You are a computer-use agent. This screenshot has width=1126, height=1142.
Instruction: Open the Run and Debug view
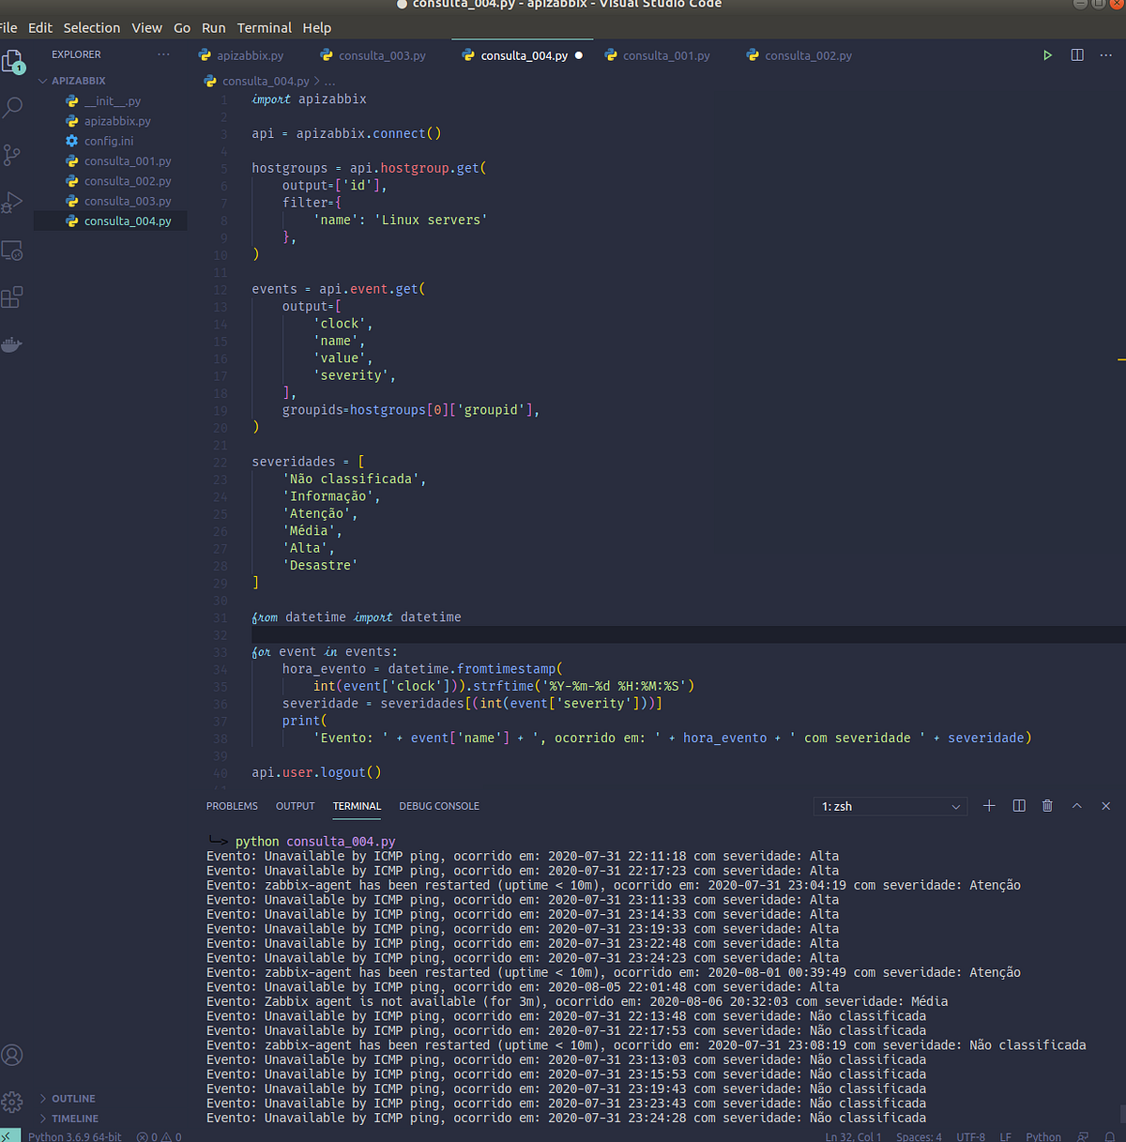(x=13, y=202)
